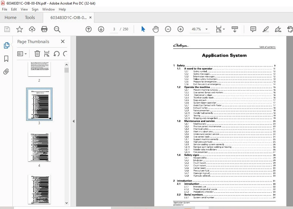Viewport: 293px width, 209px height.
Task: Click the Save file icon
Action: pyautogui.click(x=7, y=29)
